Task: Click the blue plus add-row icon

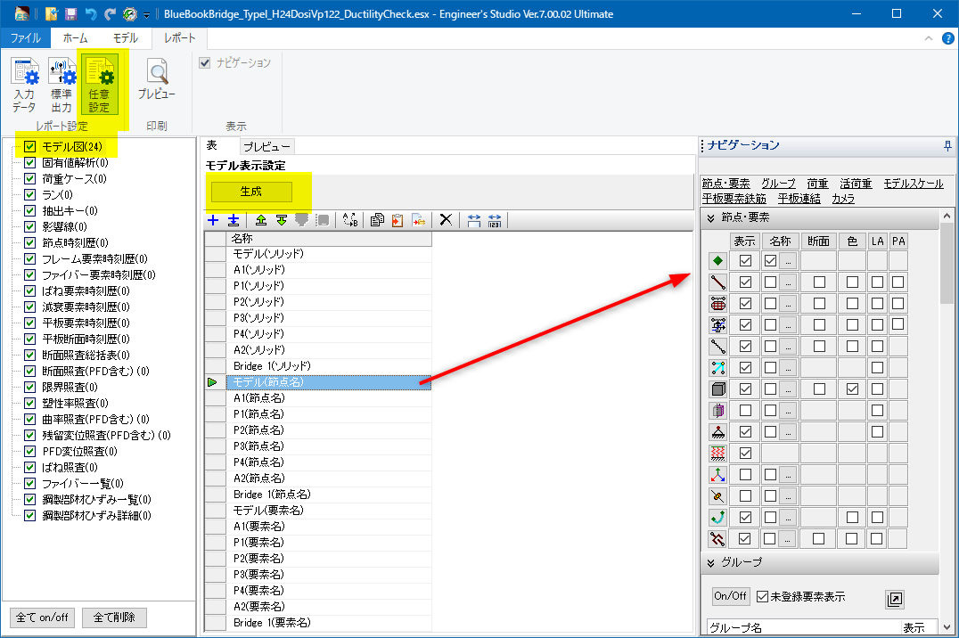Action: pyautogui.click(x=213, y=220)
